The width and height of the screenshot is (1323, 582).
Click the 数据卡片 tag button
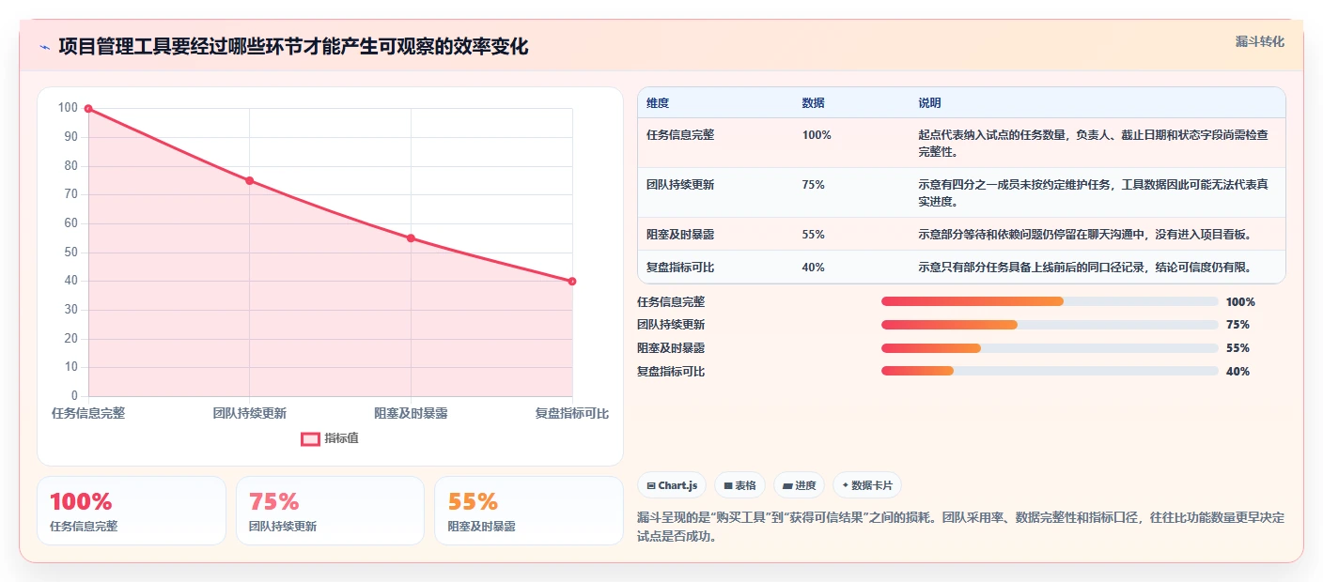pos(866,485)
